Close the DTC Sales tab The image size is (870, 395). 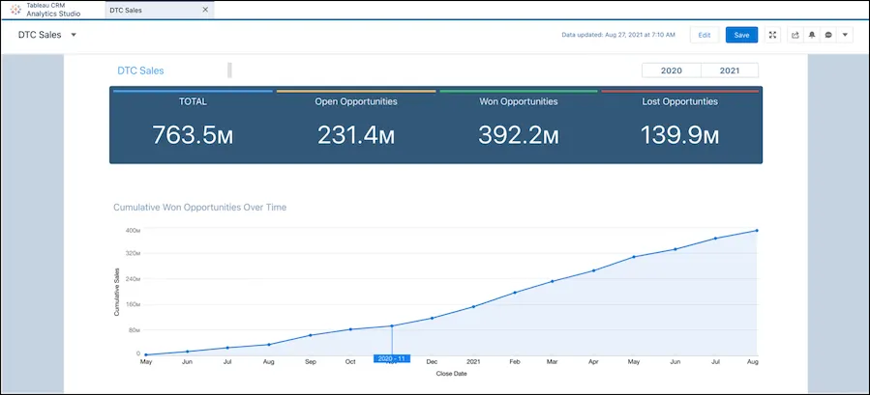coord(205,10)
